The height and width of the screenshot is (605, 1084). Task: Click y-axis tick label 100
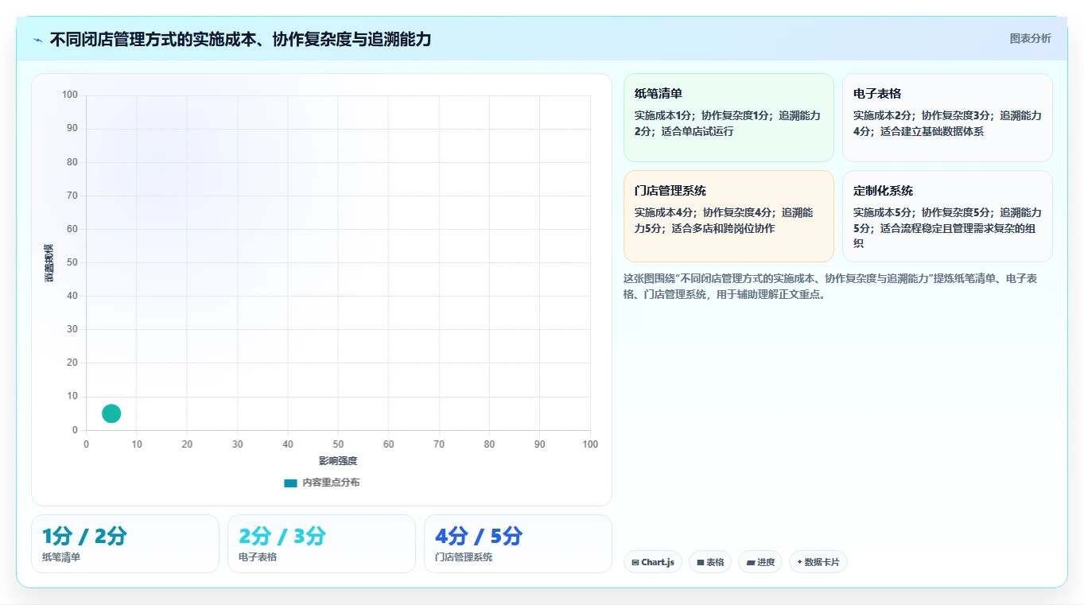tap(70, 95)
